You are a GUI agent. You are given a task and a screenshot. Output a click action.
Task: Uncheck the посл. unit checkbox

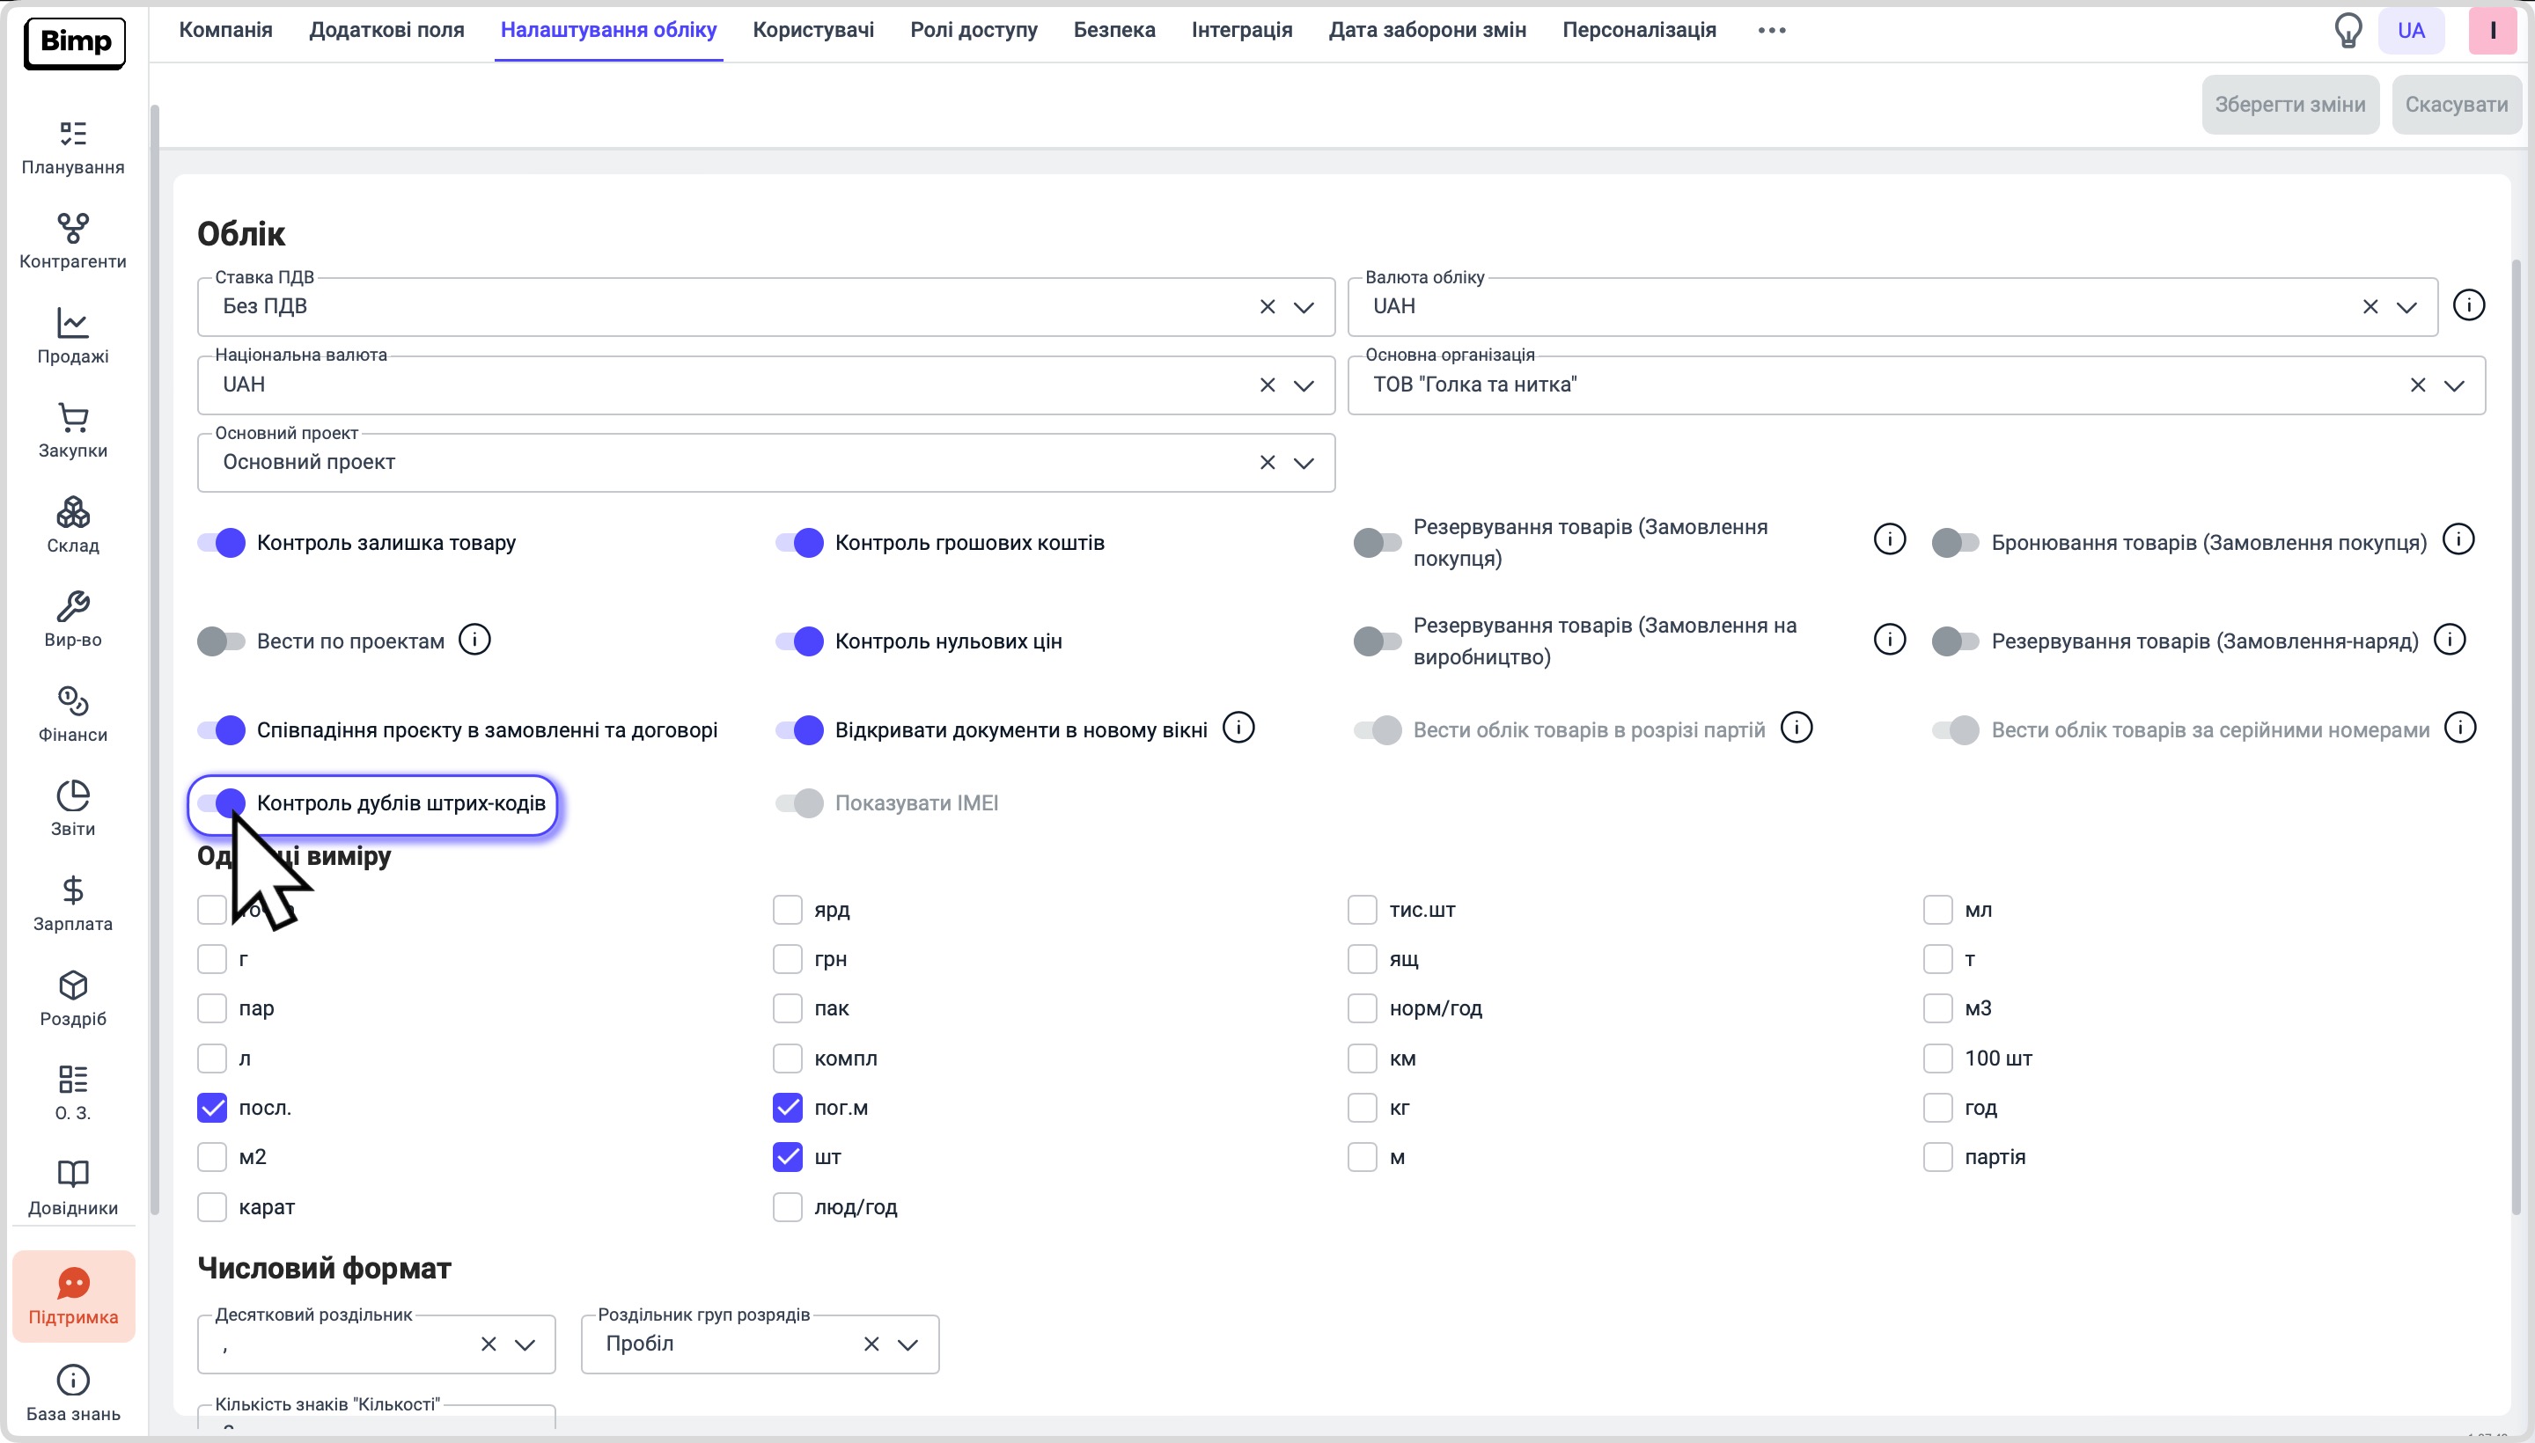coord(212,1108)
